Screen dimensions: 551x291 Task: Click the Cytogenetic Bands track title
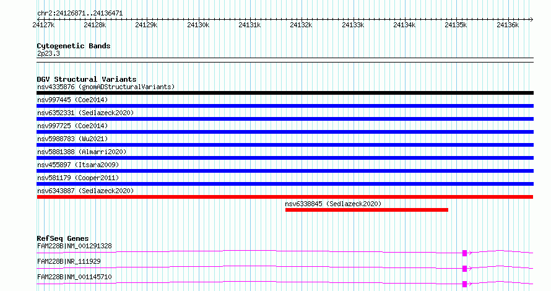[x=74, y=46]
